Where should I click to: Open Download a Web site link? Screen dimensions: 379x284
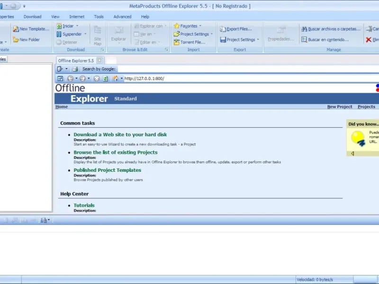(120, 134)
